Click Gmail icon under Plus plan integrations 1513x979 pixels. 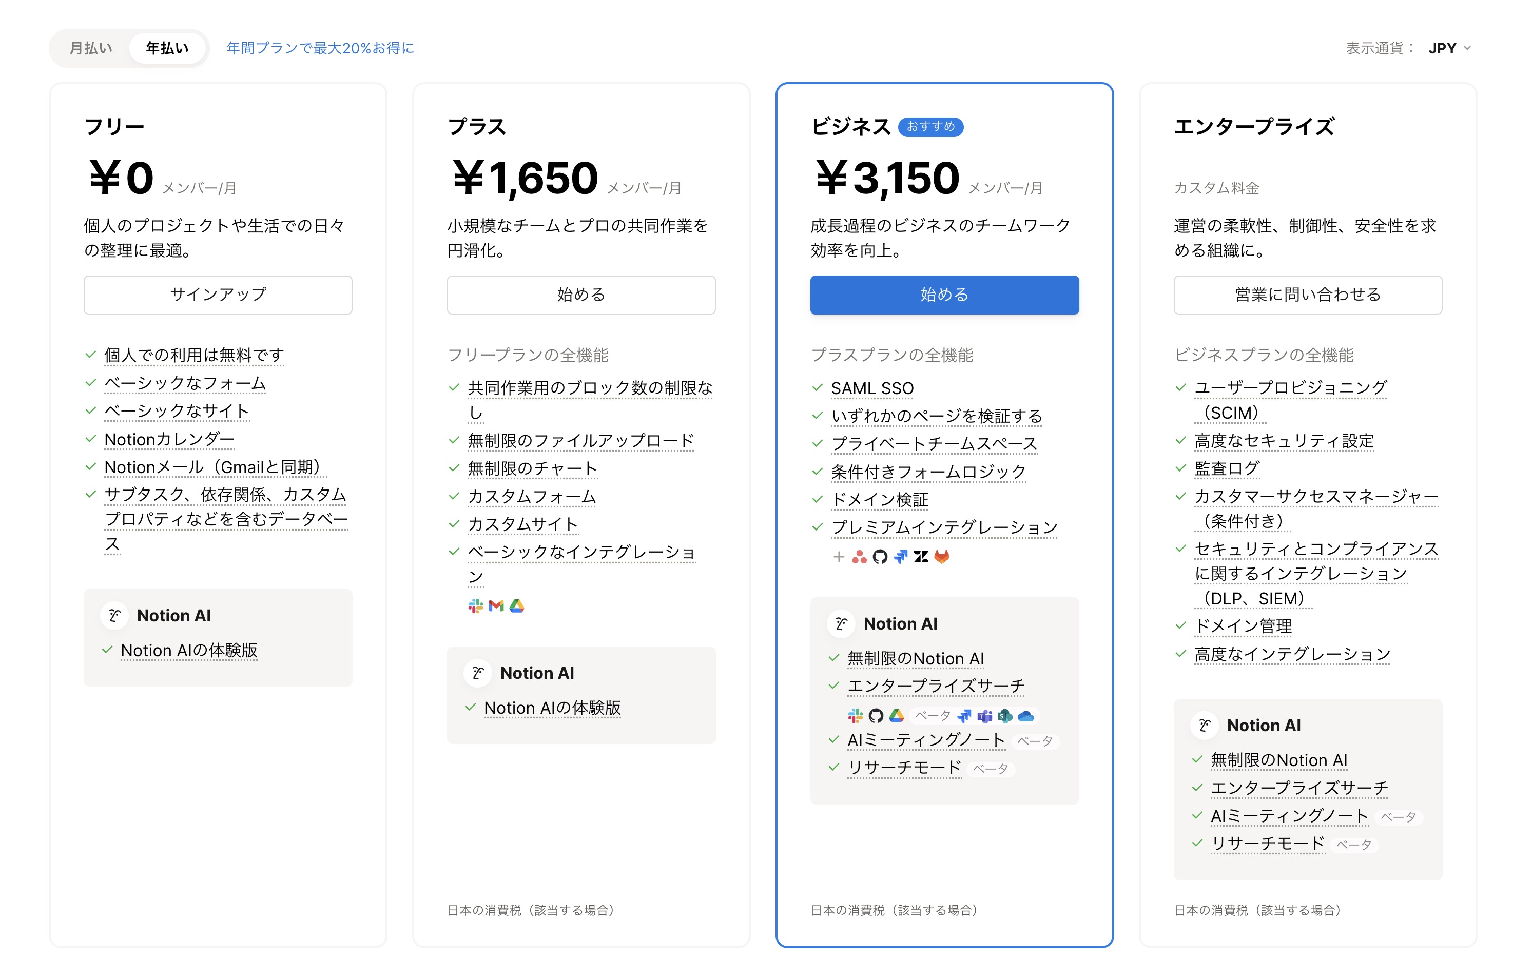coord(496,606)
